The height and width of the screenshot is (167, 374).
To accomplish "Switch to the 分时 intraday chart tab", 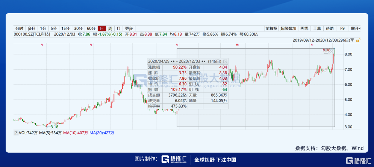I will pyautogui.click(x=19, y=28).
